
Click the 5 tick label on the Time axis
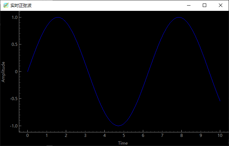[x=124, y=135]
